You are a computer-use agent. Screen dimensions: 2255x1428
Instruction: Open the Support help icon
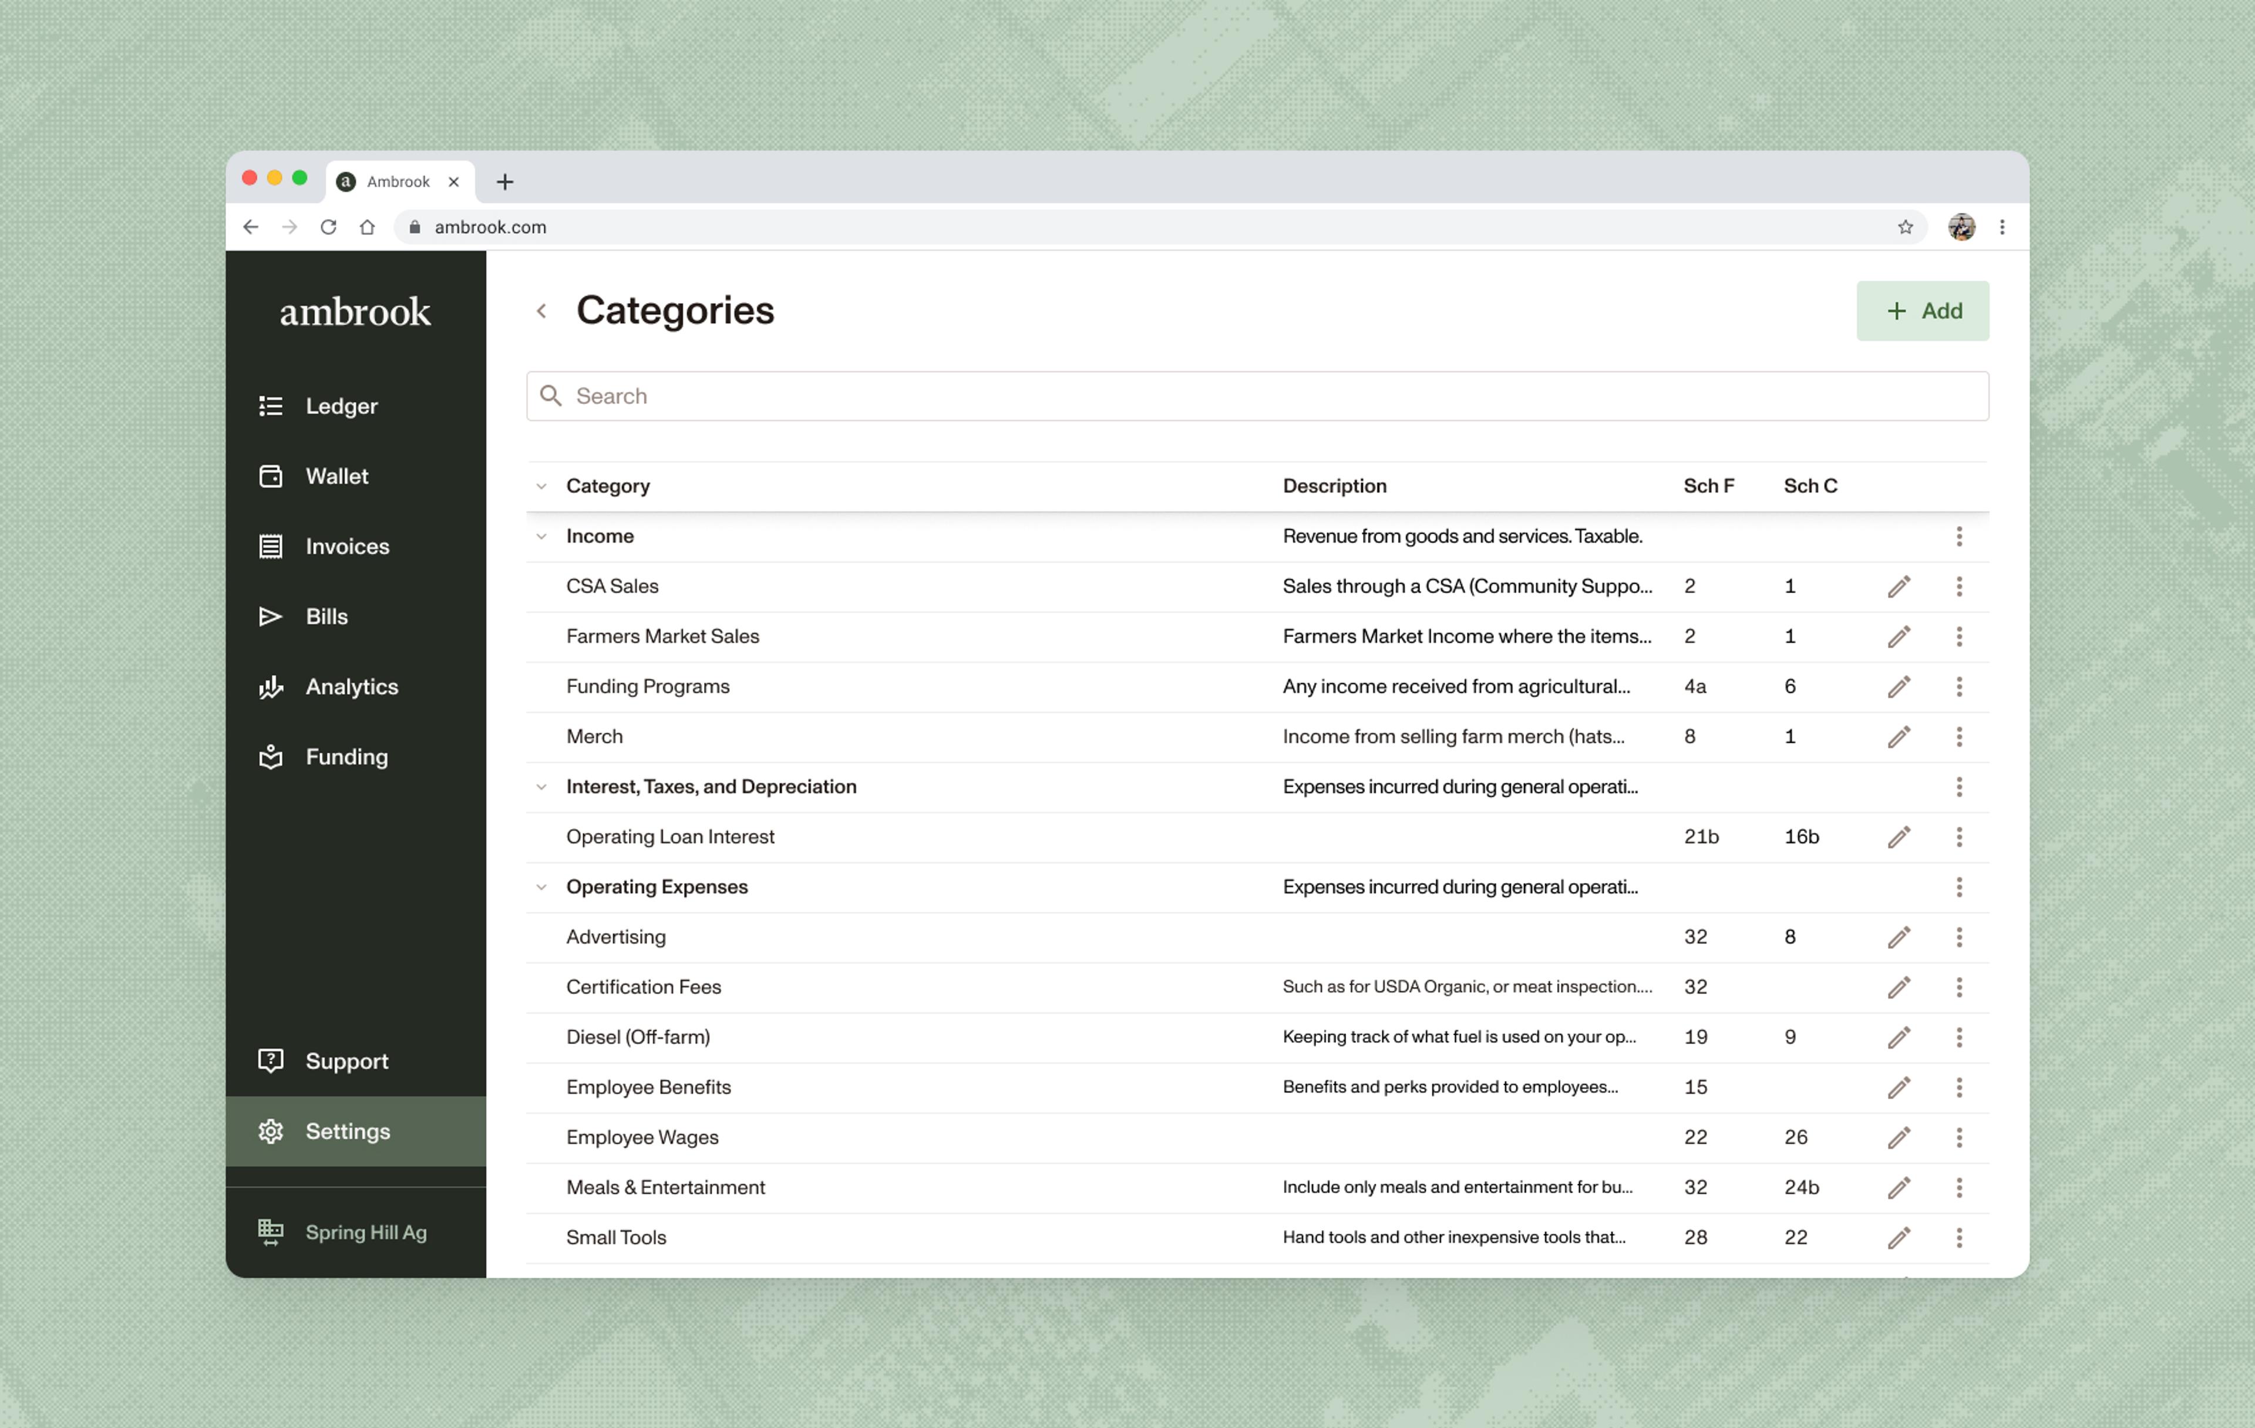click(x=271, y=1061)
